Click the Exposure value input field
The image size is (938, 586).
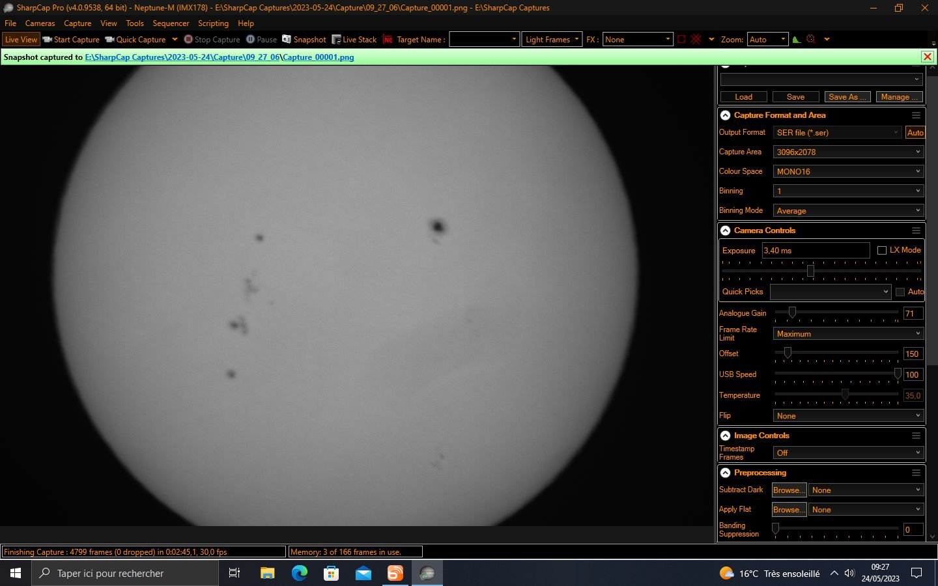point(816,251)
